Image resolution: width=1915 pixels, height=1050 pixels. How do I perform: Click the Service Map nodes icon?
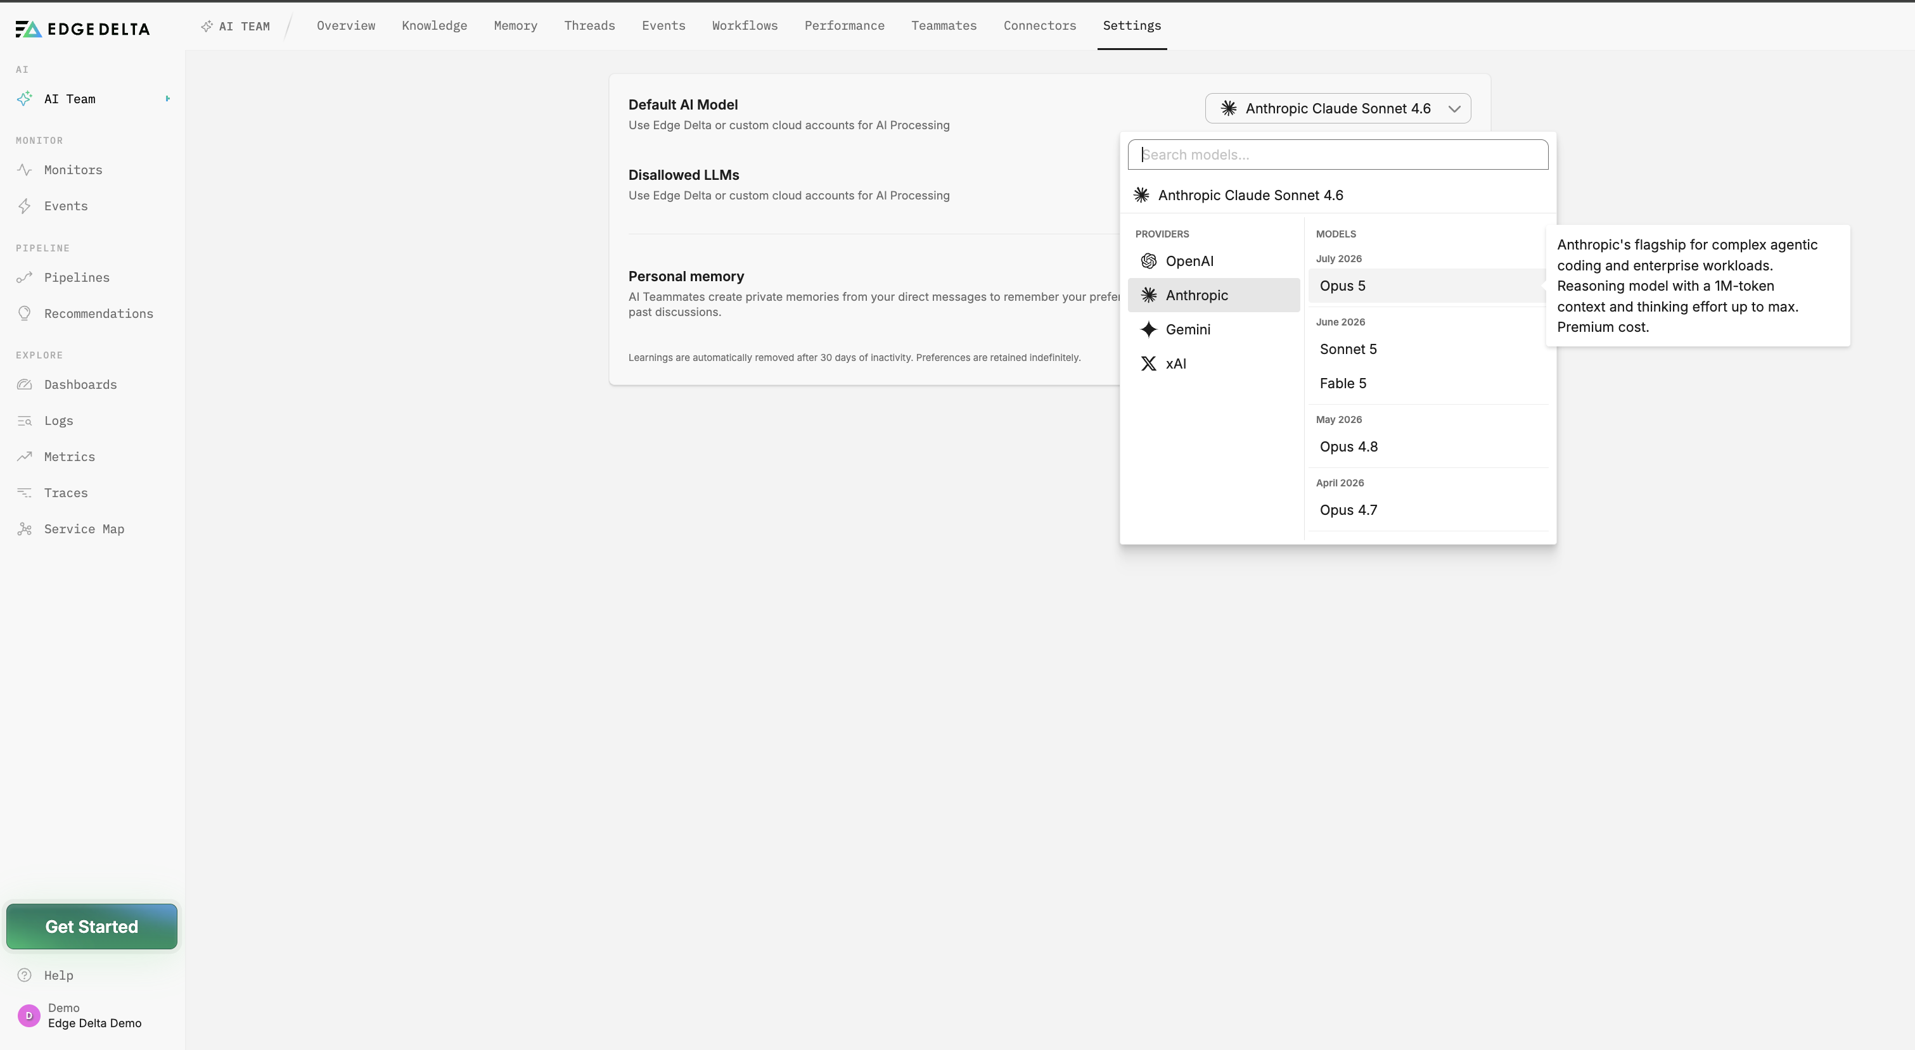tap(25, 529)
